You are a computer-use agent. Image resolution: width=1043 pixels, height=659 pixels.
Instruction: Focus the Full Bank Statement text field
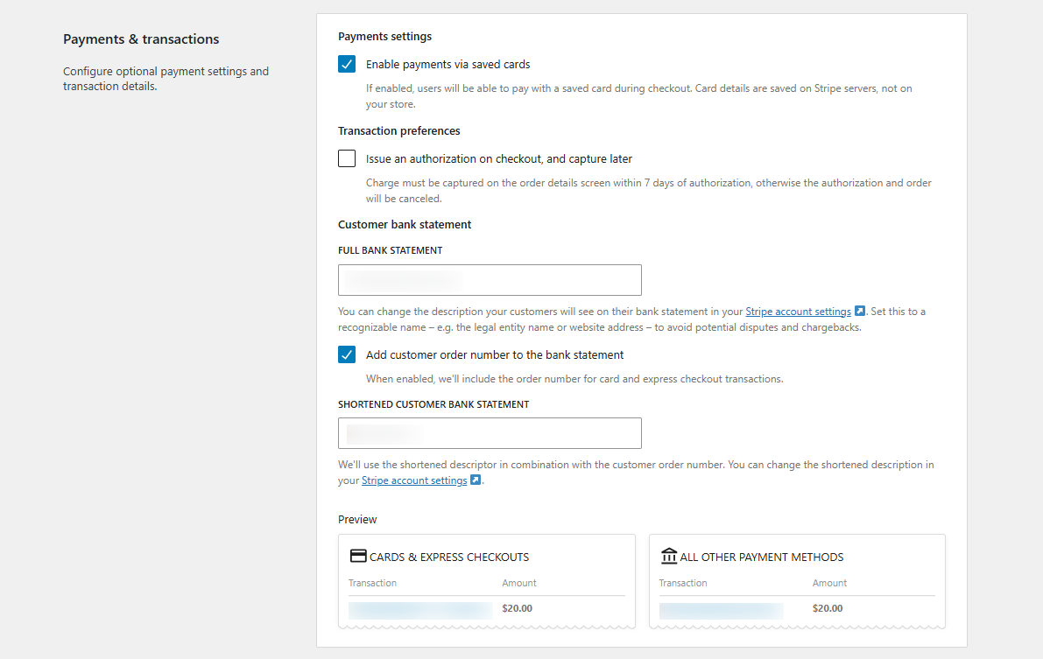pos(490,280)
